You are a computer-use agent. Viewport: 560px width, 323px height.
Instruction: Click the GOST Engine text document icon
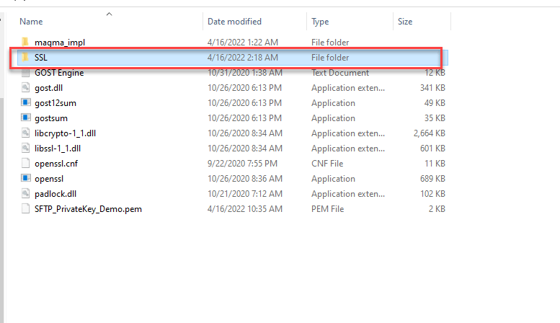[25, 73]
